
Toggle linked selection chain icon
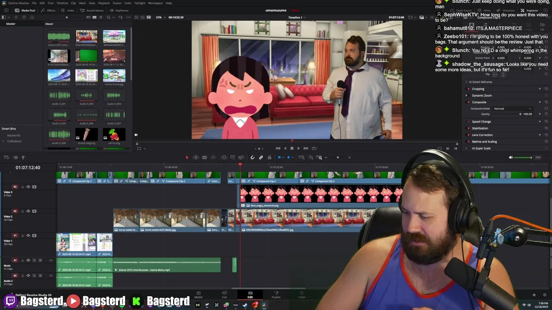tap(261, 158)
